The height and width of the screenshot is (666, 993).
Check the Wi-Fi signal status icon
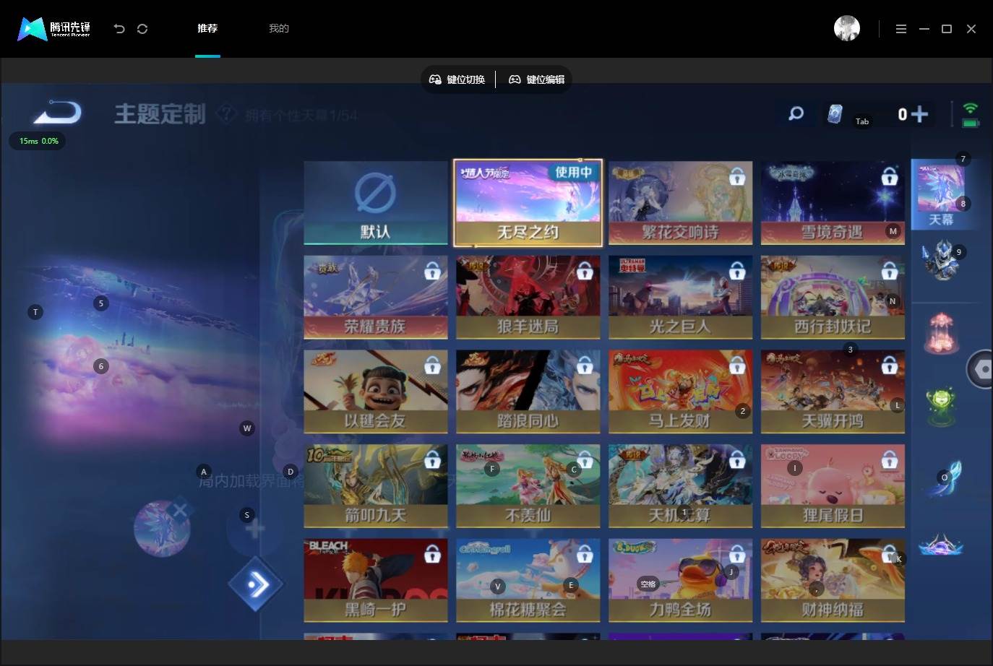coord(971,108)
